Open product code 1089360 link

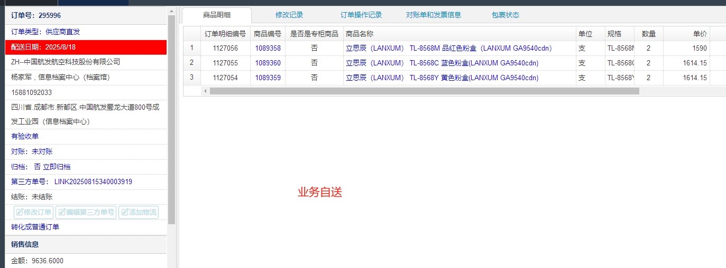point(268,63)
